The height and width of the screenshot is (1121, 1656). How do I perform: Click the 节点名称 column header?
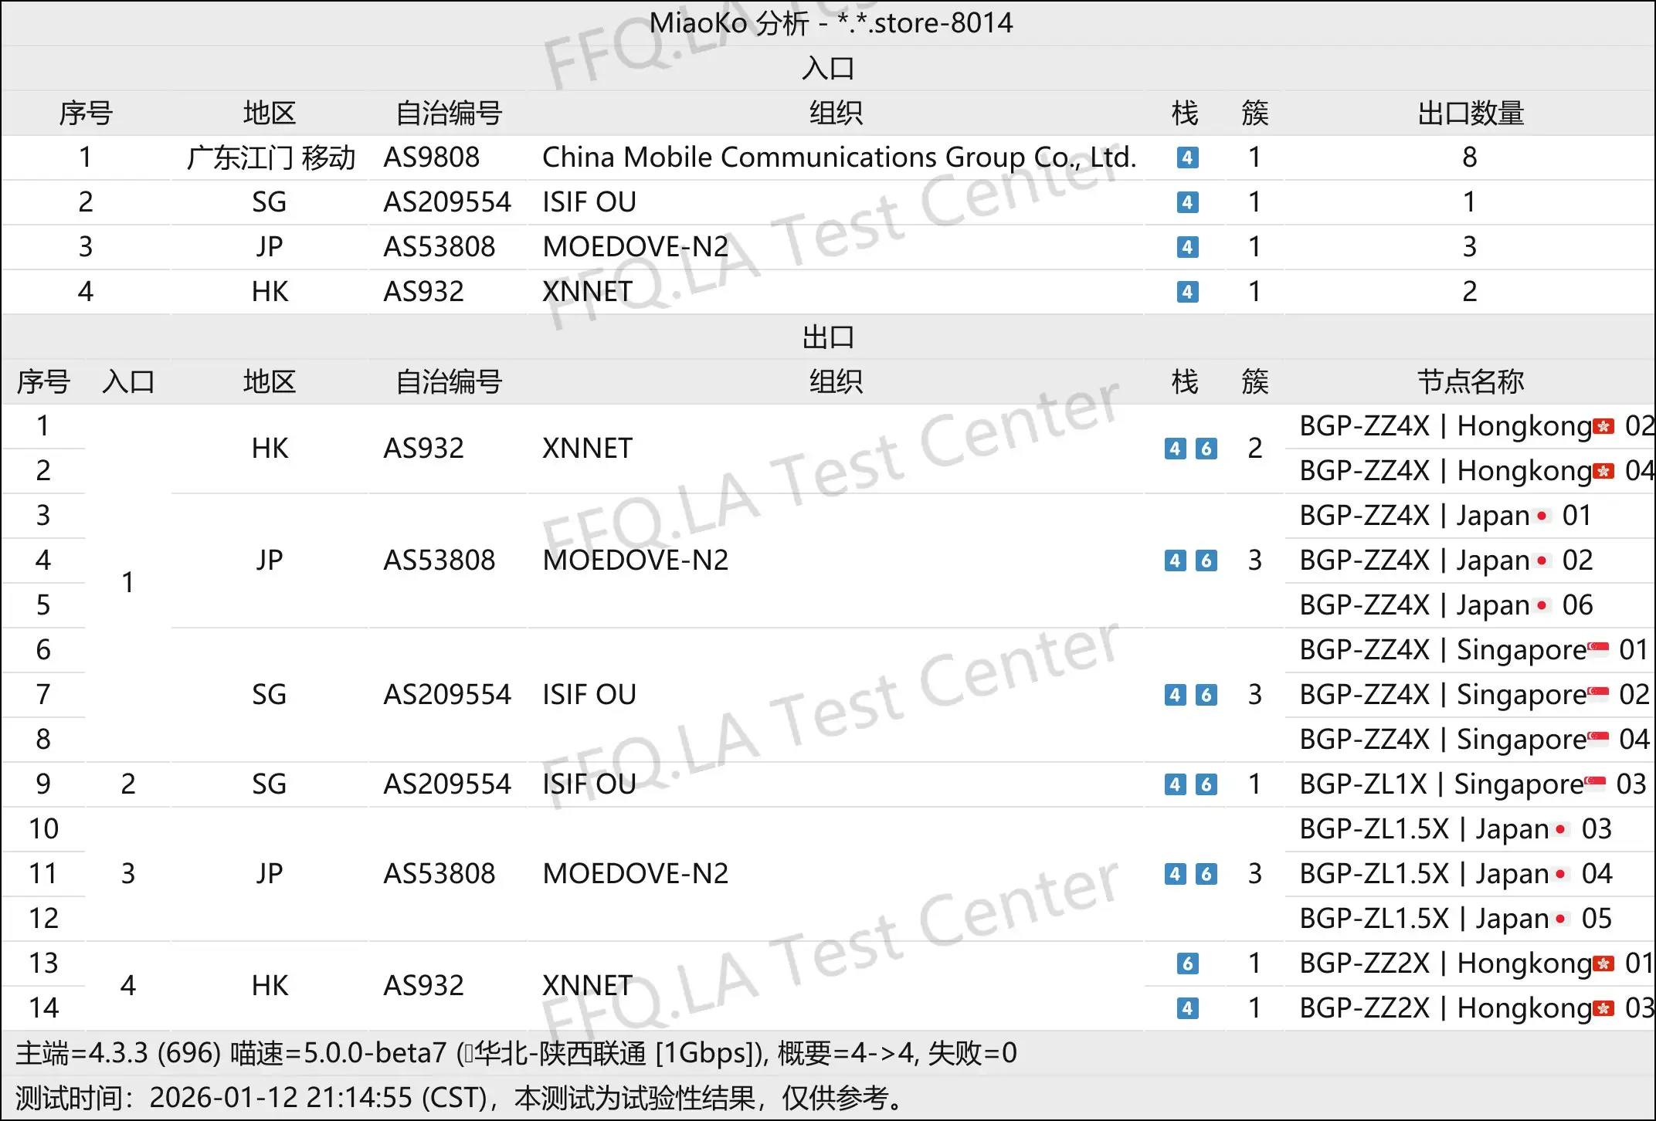coord(1471,381)
